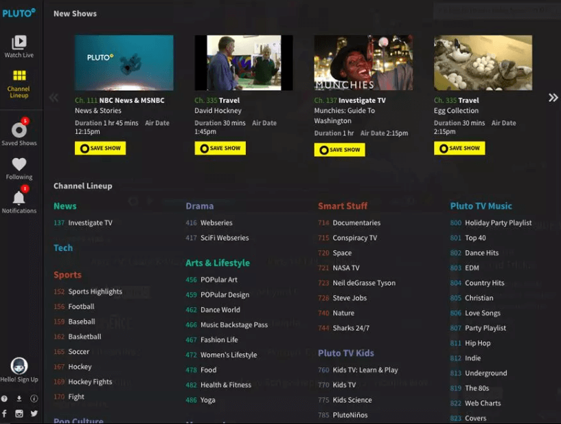This screenshot has height=424, width=561.
Task: Show the next new shows
Action: pyautogui.click(x=553, y=98)
